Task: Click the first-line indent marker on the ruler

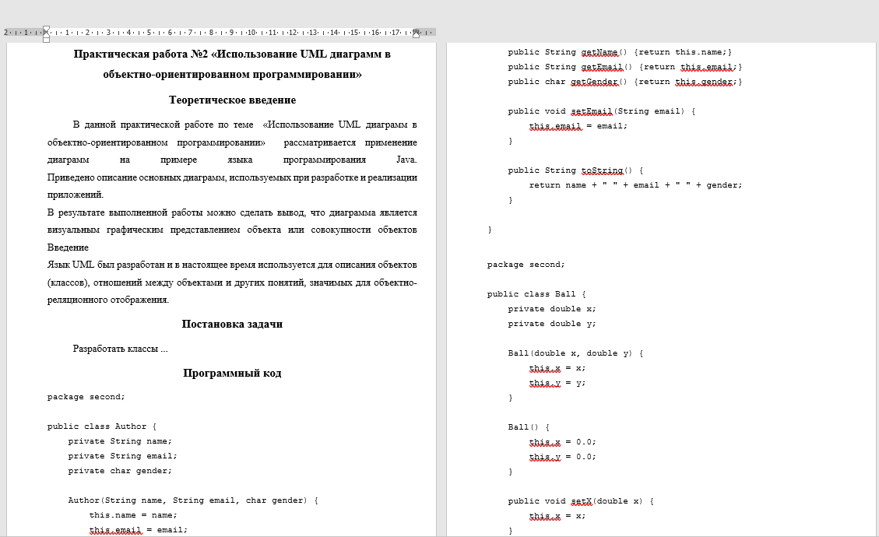Action: coord(46,27)
